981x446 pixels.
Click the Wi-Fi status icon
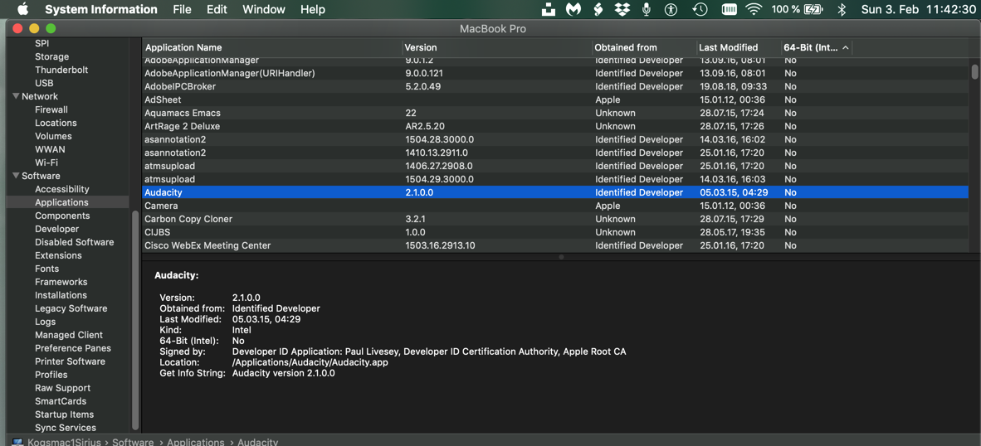coord(754,9)
